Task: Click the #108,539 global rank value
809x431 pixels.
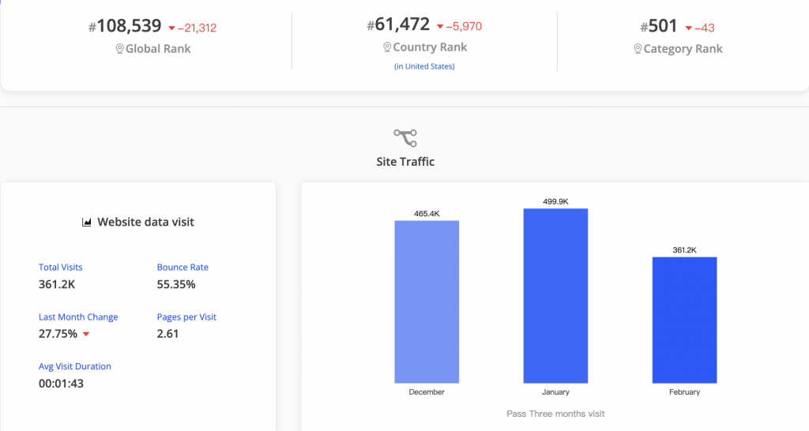Action: (x=125, y=26)
